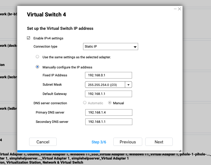The height and width of the screenshot is (165, 211).
Task: Uncheck Enable IPv4 settings
Action: 29,38
